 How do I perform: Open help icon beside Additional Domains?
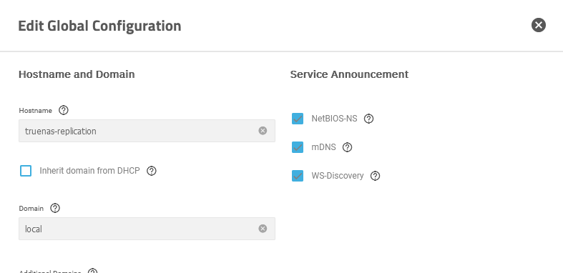tap(92, 271)
